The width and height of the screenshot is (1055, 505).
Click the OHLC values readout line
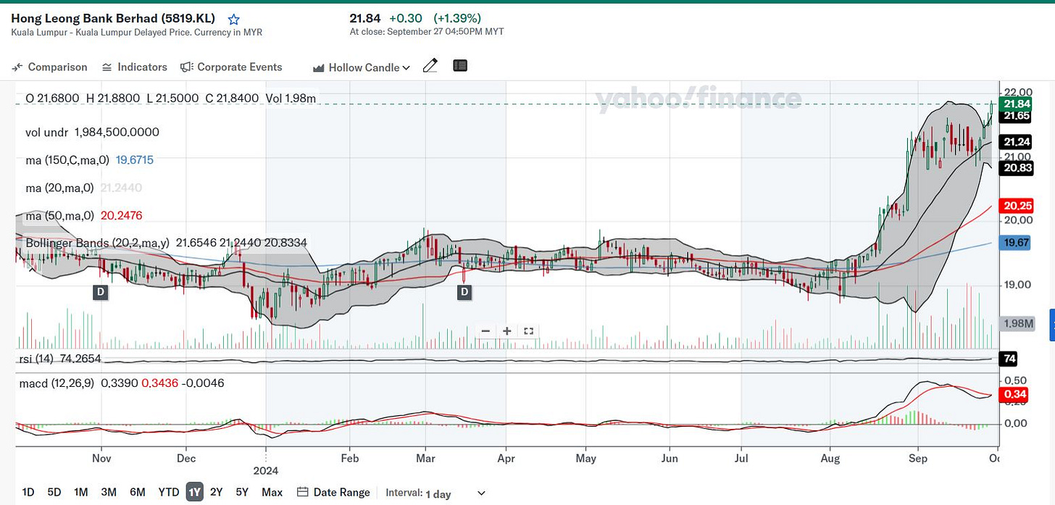click(170, 99)
